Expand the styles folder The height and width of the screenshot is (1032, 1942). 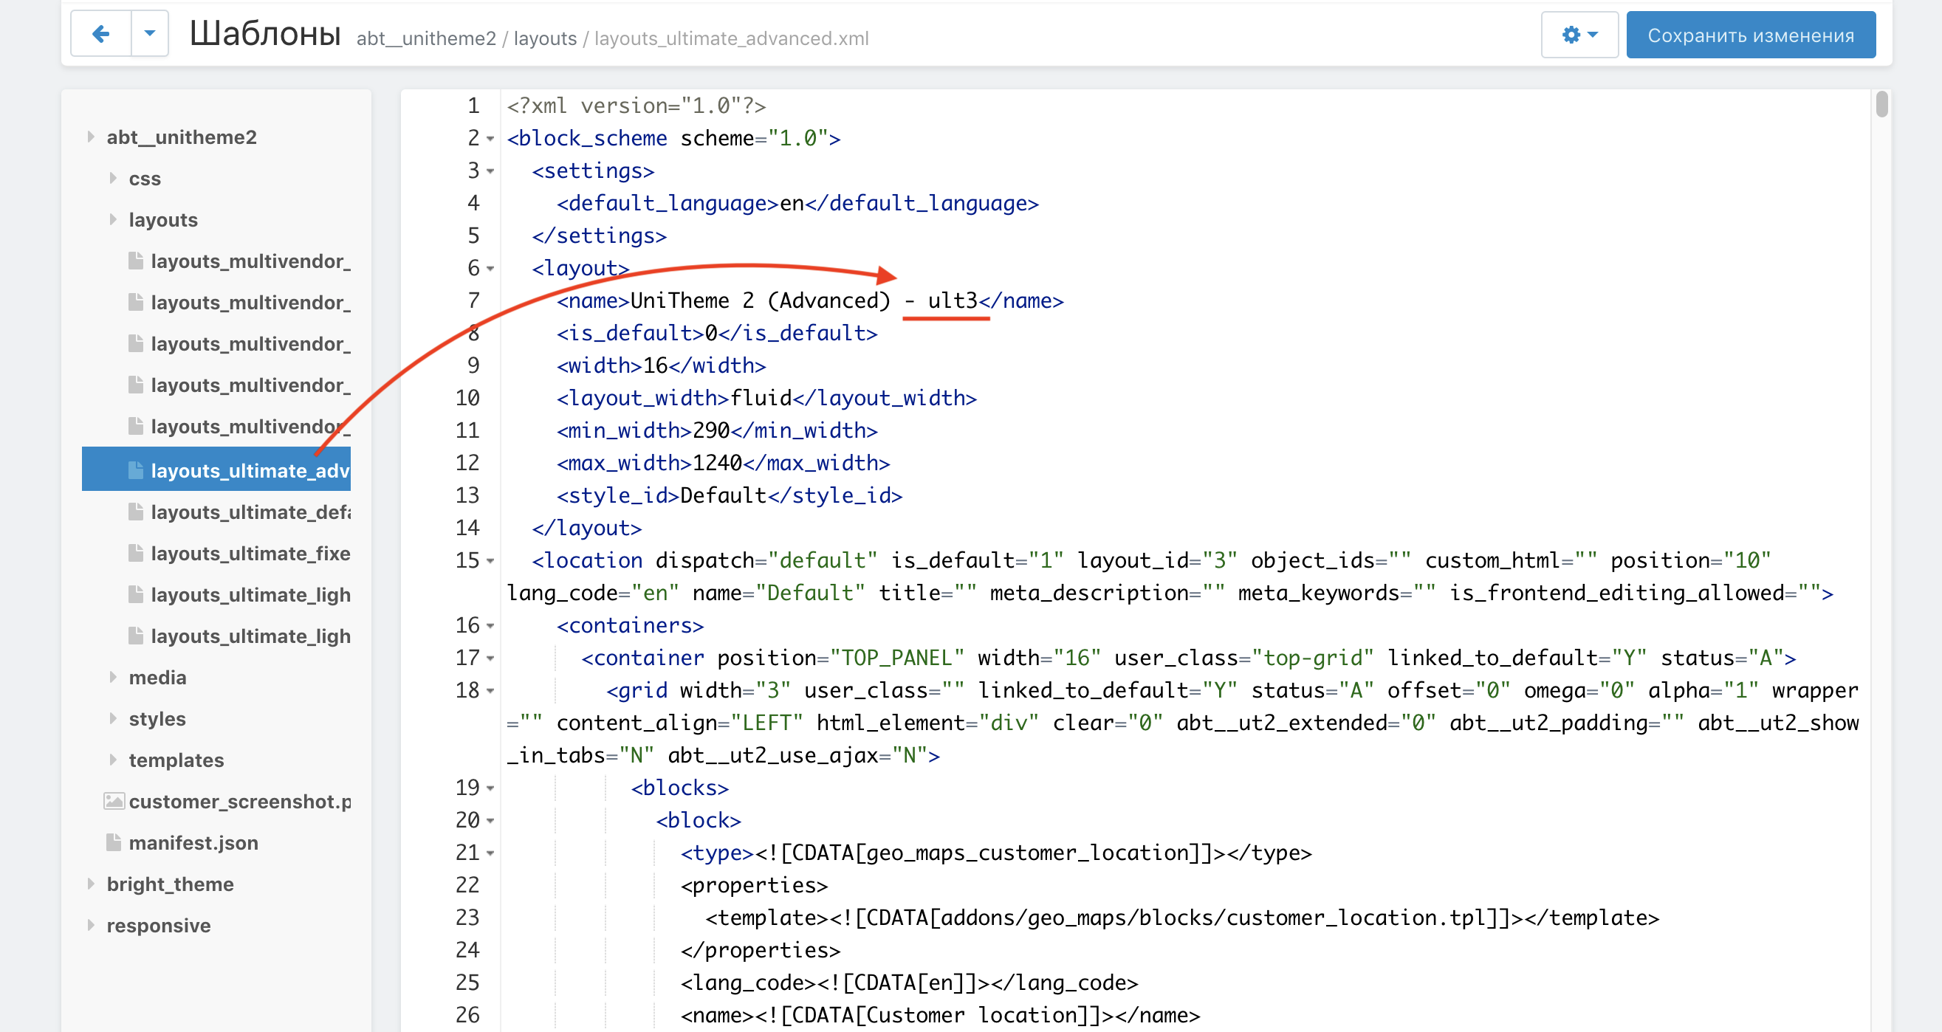click(112, 718)
